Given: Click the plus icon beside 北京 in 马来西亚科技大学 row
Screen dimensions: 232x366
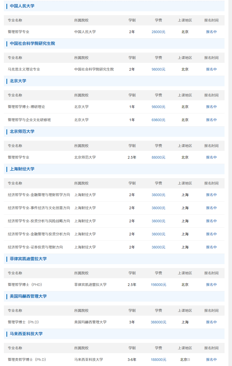Looking at the screenshot, I should (189, 360).
